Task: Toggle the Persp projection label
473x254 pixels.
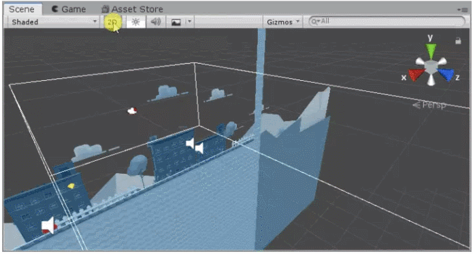Action: 429,105
